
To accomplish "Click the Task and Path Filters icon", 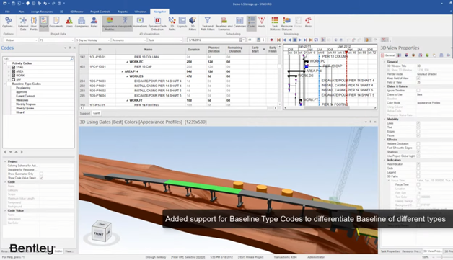I will (x=208, y=23).
